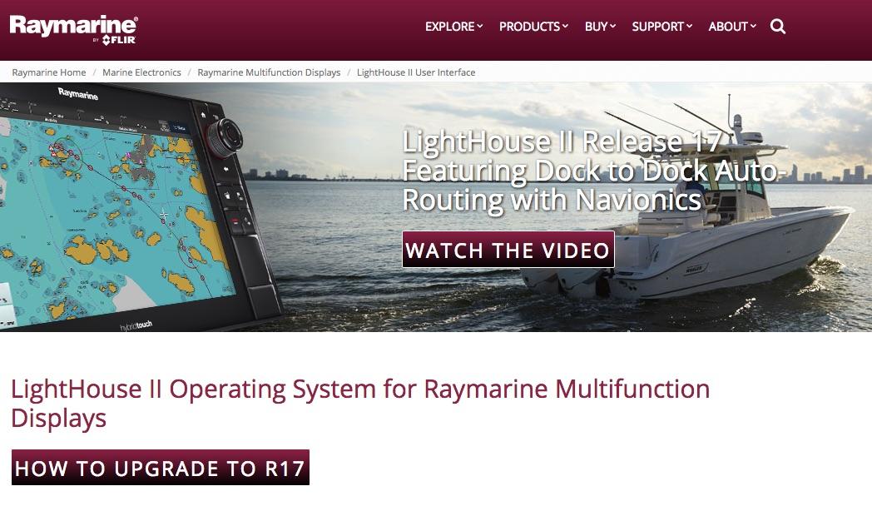Open Marine Electronics breadcrumb link
The width and height of the screenshot is (872, 506).
click(x=141, y=72)
